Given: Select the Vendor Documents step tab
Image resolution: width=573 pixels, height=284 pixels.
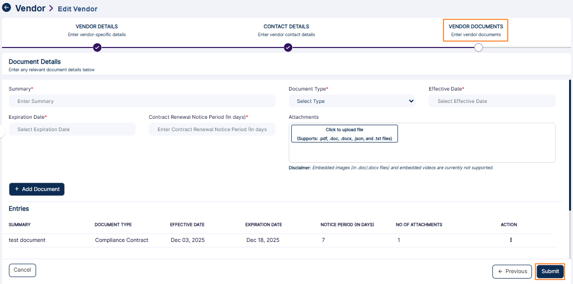Looking at the screenshot, I should point(476,30).
